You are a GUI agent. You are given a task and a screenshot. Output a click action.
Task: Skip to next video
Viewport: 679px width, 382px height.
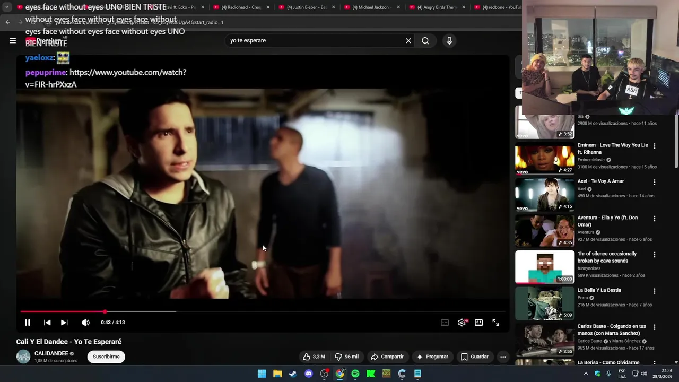[x=64, y=323]
